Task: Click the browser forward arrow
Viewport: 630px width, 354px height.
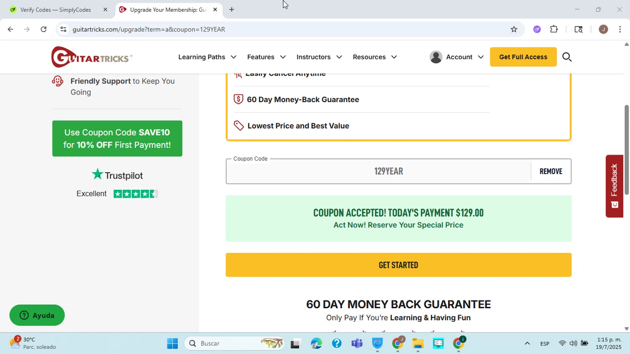Action: (27, 29)
